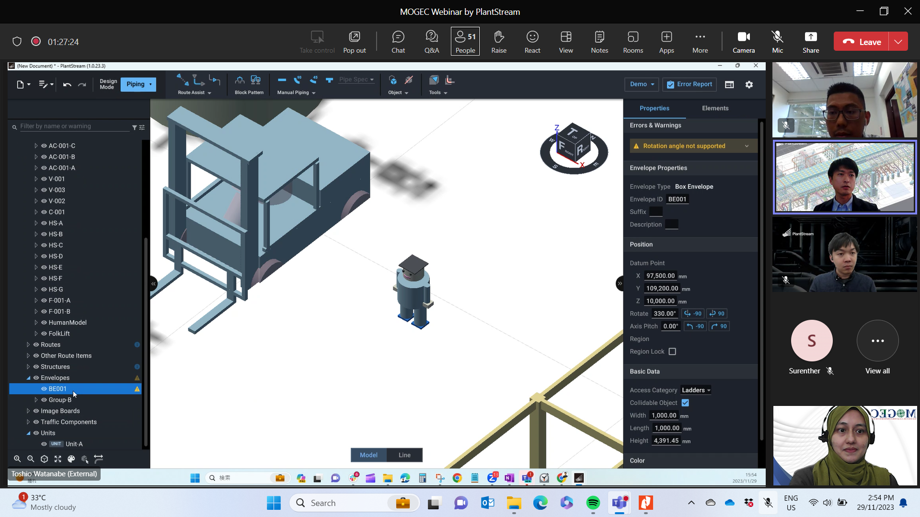Open the Access Category Ladders dropdown
Screen dimensions: 920x517
[696, 391]
